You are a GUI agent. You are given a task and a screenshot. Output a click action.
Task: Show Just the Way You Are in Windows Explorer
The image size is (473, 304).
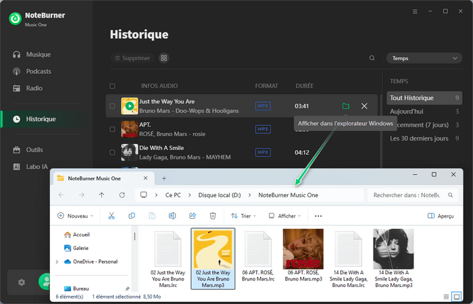(346, 106)
